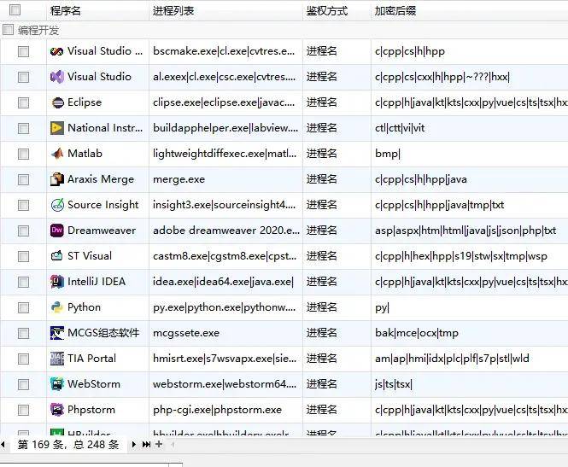The width and height of the screenshot is (568, 467).
Task: Select the WebStorm program name
Action: point(94,383)
